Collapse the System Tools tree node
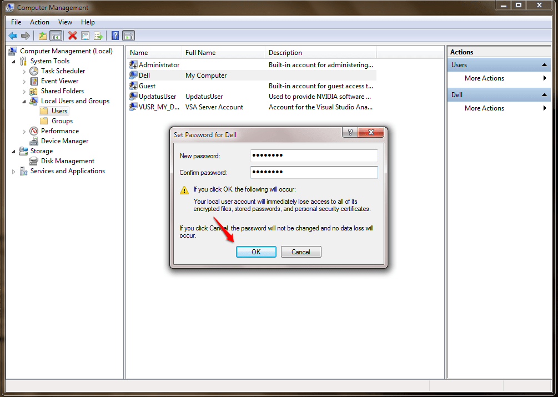This screenshot has height=397, width=558. (13, 62)
